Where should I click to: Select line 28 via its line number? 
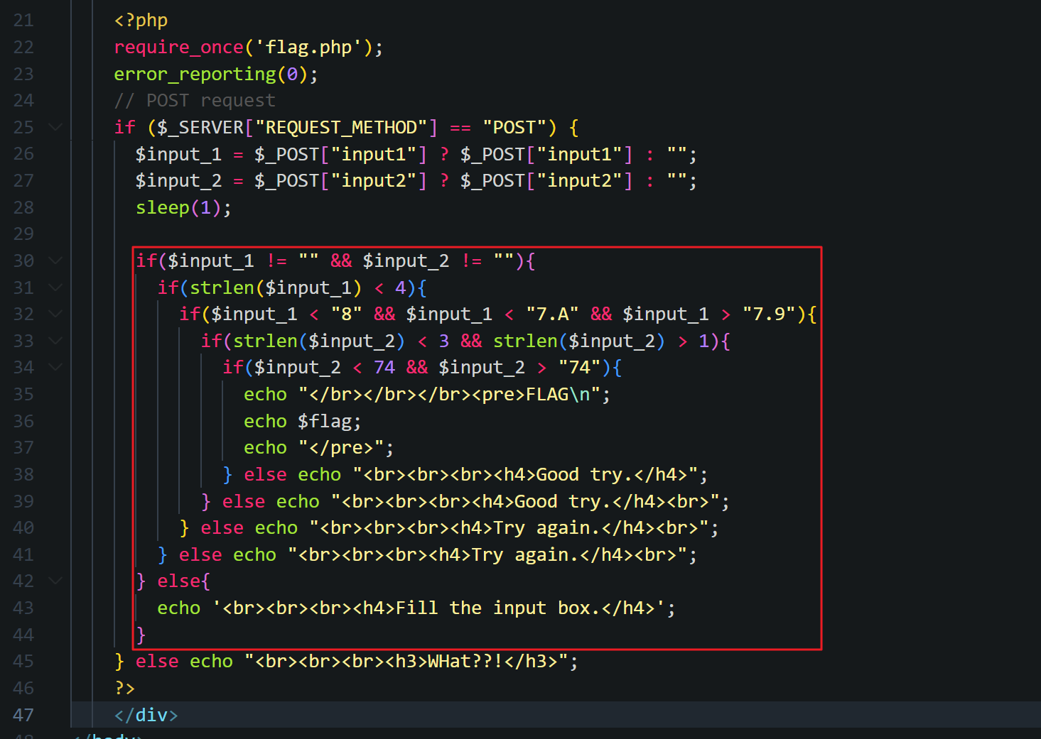click(23, 208)
